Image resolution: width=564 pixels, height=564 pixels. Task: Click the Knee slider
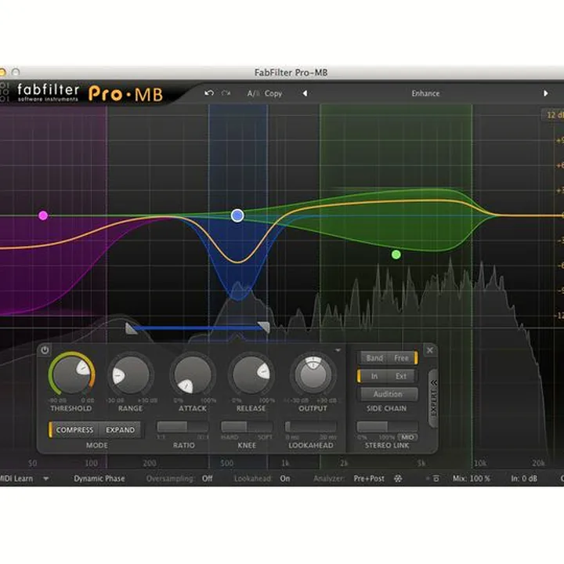247,427
